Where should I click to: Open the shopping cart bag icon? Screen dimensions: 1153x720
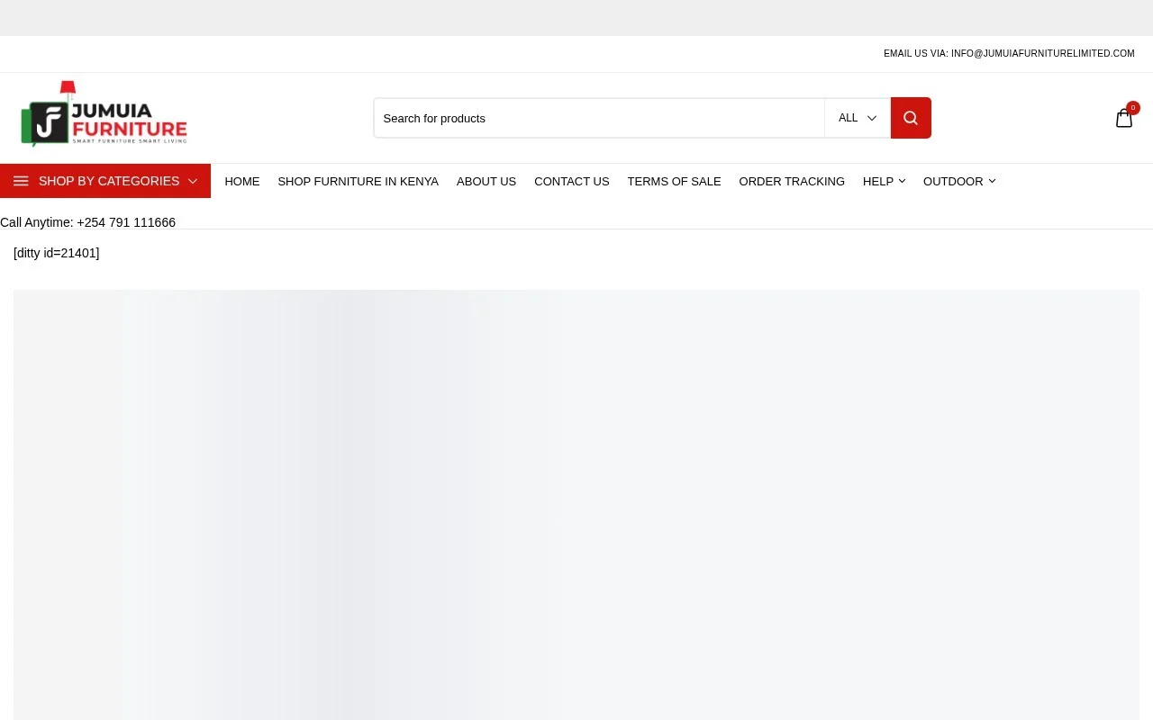click(1124, 118)
